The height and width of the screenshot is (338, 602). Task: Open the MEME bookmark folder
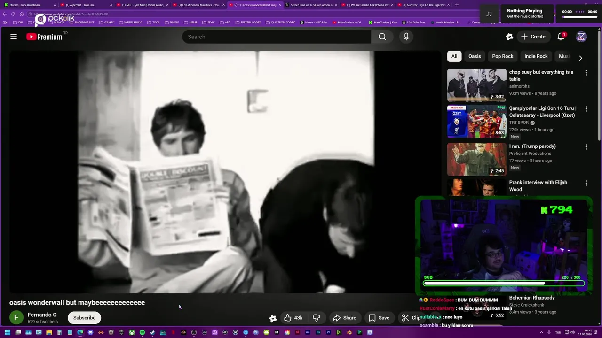[x=190, y=22]
